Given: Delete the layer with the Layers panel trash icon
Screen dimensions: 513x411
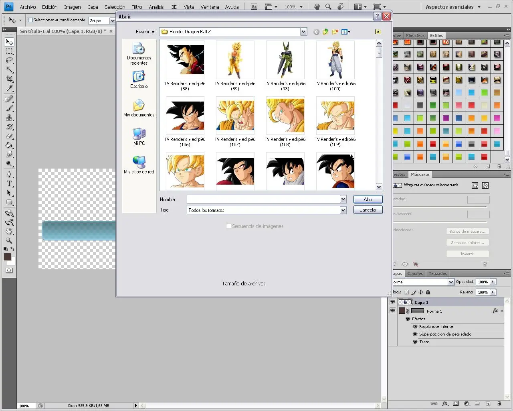Looking at the screenshot, I should 499,403.
